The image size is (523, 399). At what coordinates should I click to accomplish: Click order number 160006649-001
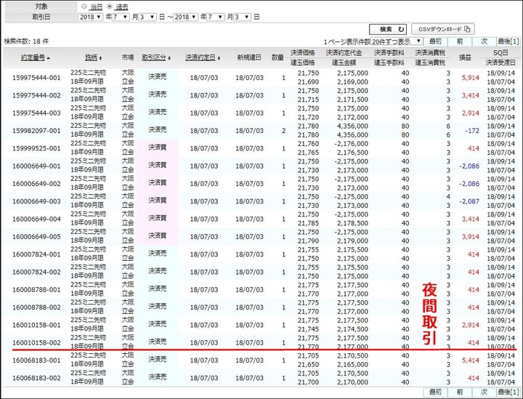tap(37, 166)
